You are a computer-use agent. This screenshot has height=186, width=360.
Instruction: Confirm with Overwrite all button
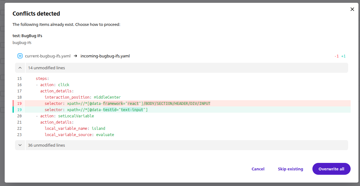tap(331, 169)
